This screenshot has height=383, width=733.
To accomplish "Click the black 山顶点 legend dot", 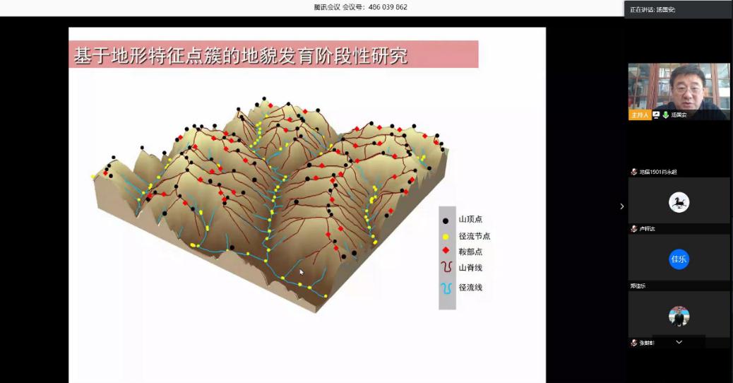I will pos(446,220).
